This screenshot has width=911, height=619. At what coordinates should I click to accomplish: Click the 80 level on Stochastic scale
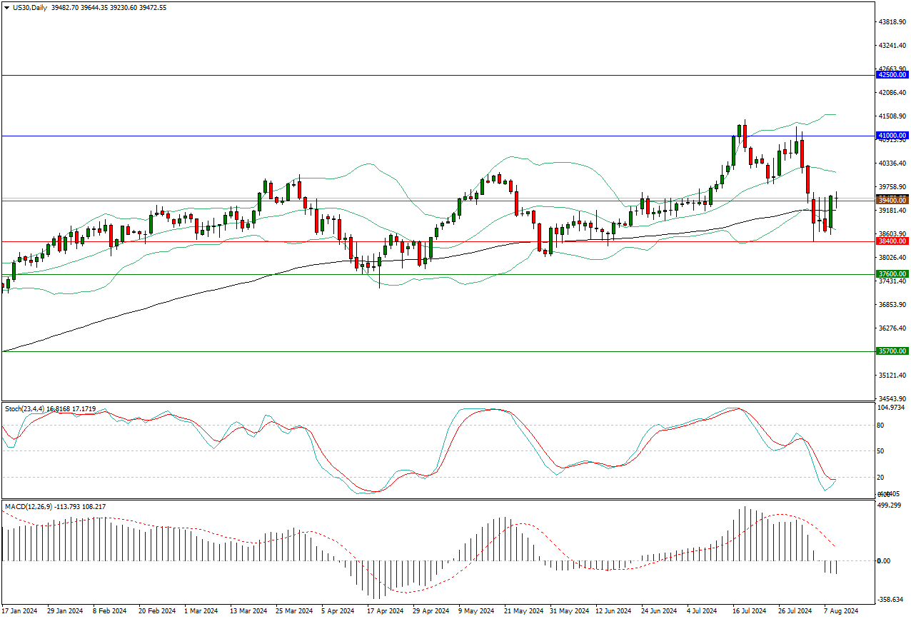(x=880, y=426)
